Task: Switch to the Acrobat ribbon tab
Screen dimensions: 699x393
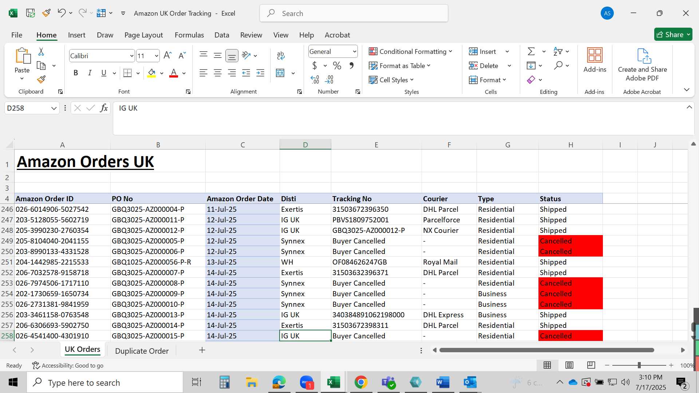Action: (337, 35)
